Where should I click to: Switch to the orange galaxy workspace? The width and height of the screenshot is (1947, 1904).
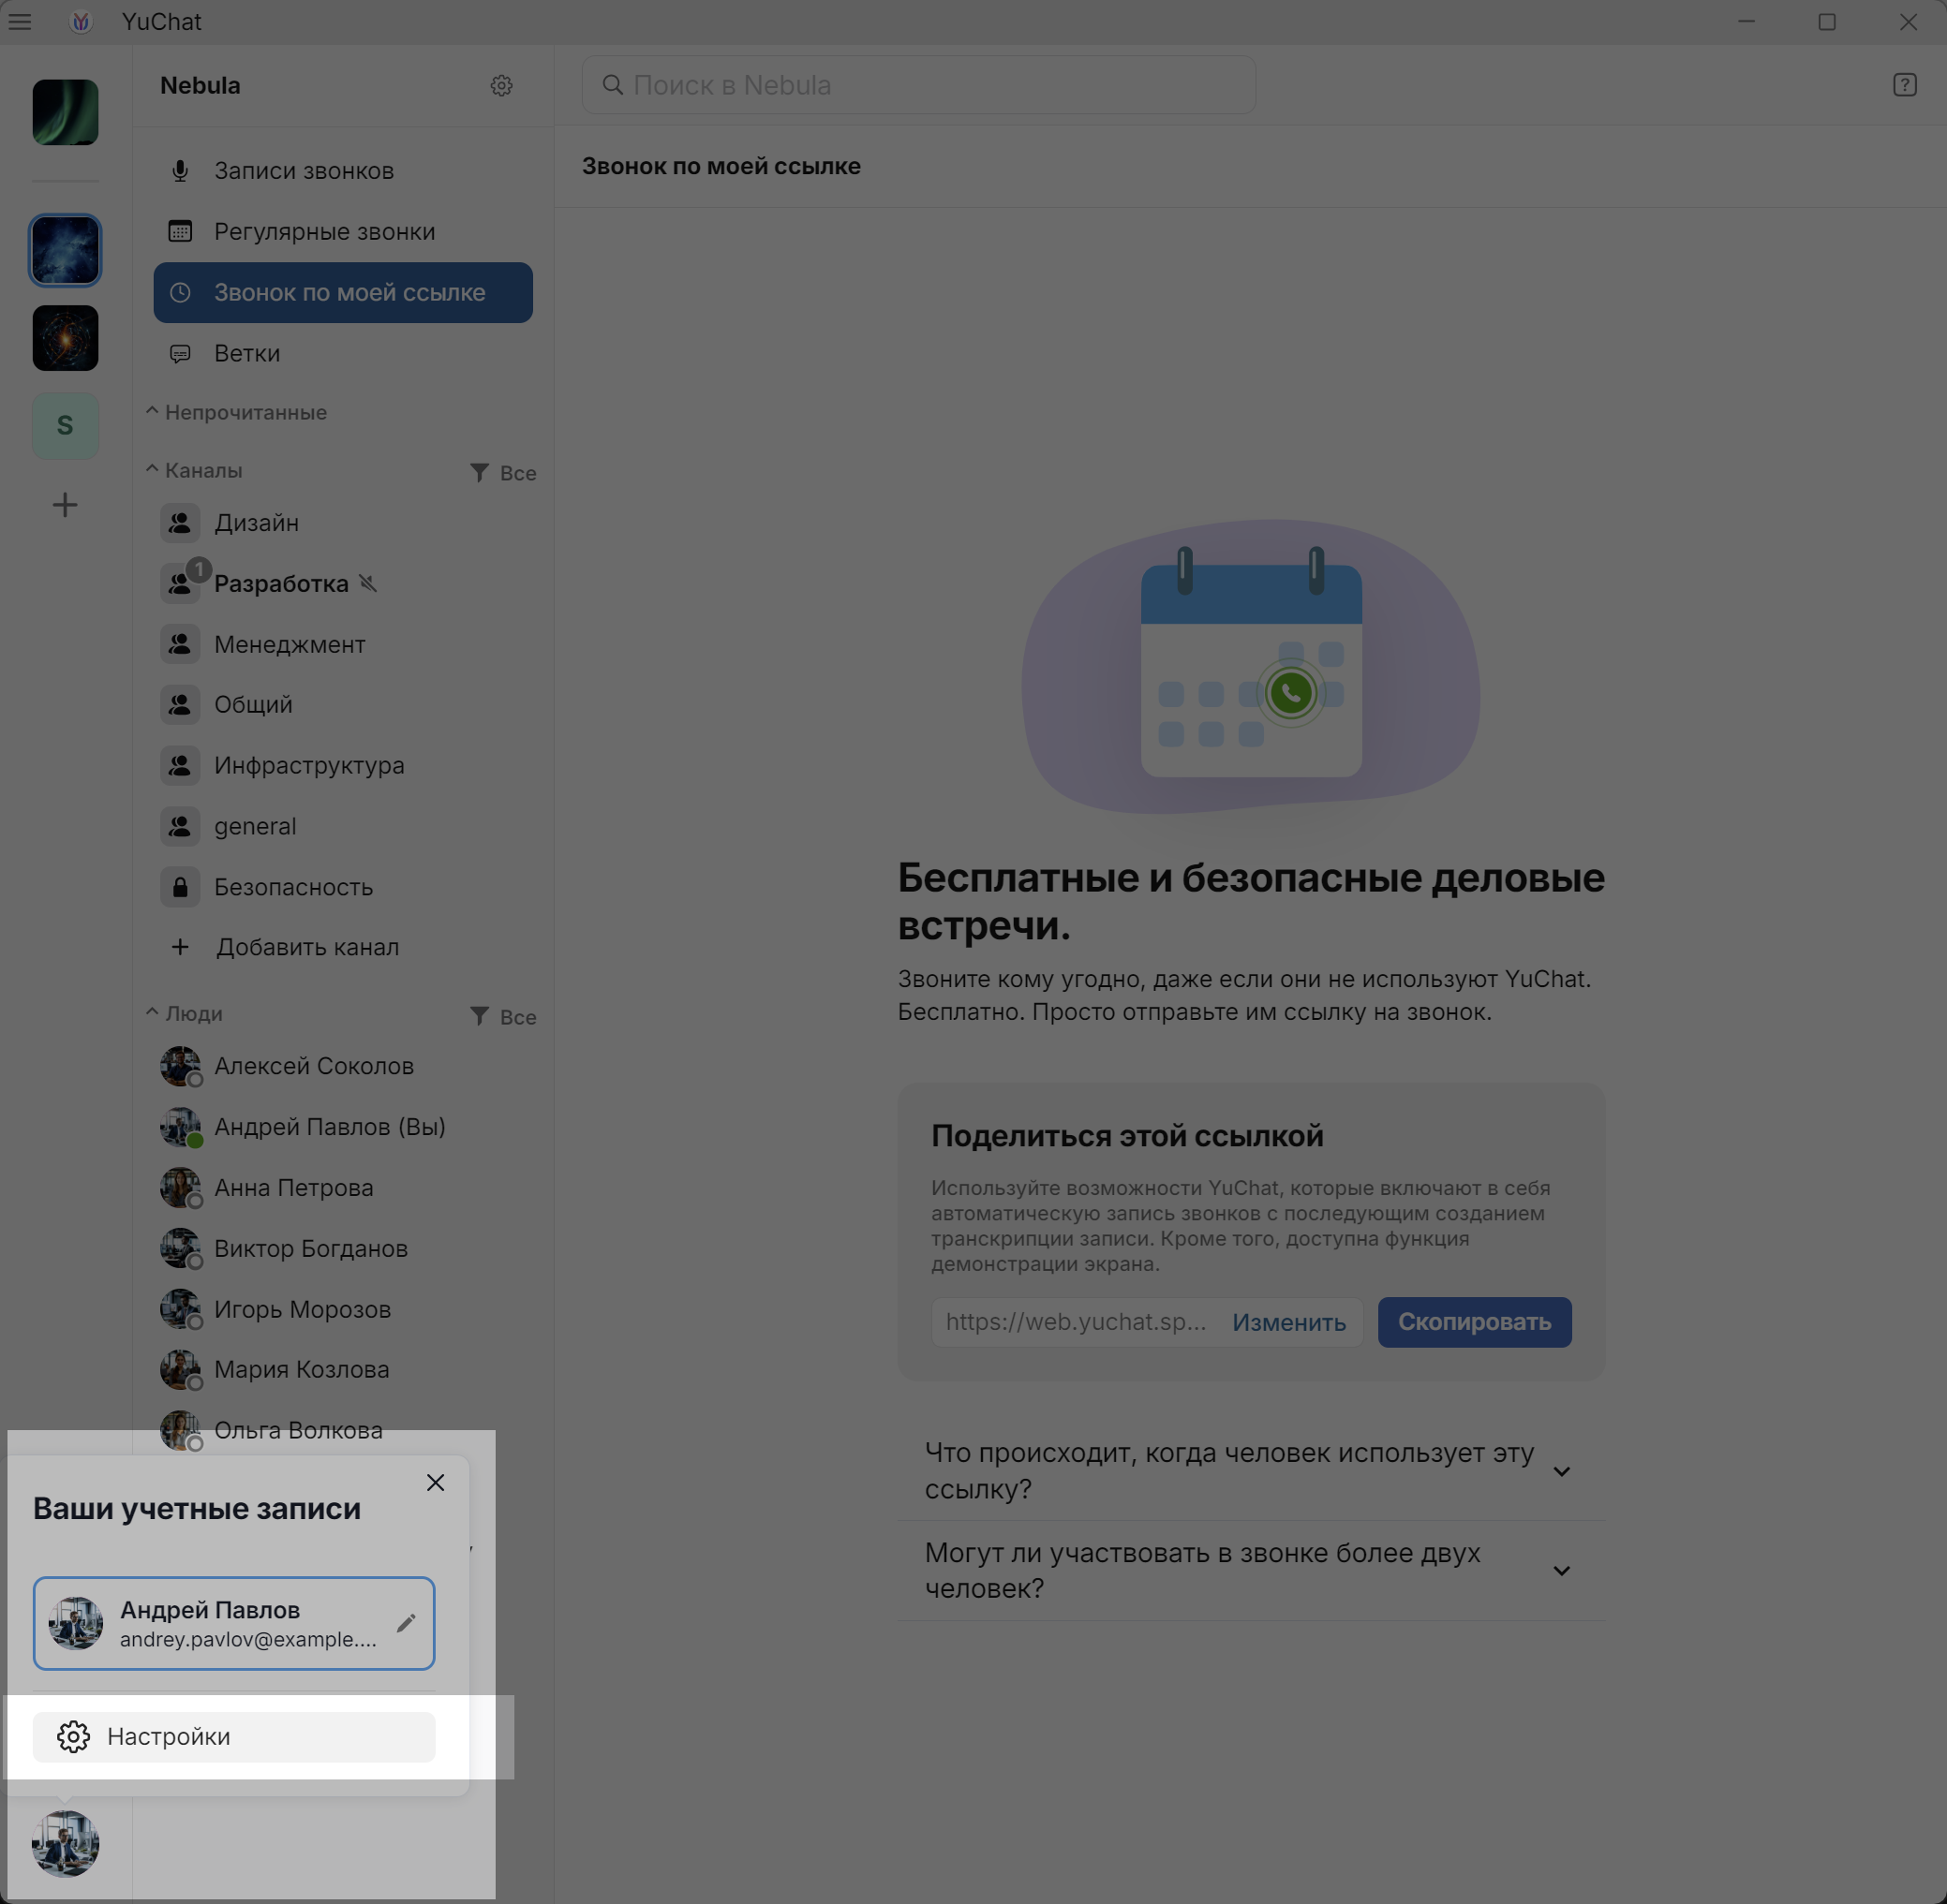tap(65, 338)
